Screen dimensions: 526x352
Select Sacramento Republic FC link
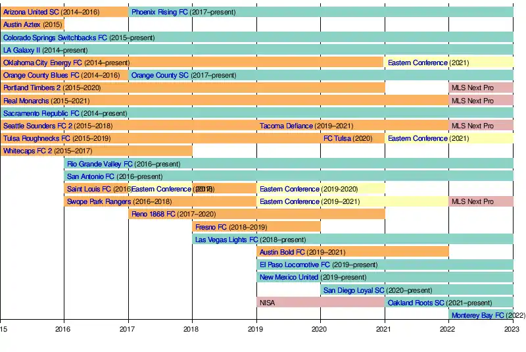41,113
